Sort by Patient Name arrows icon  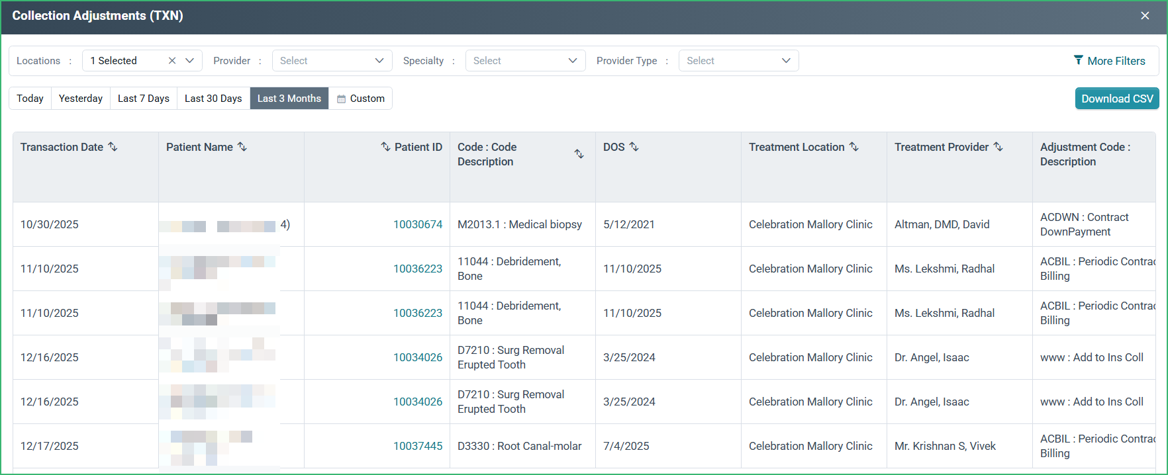click(242, 147)
